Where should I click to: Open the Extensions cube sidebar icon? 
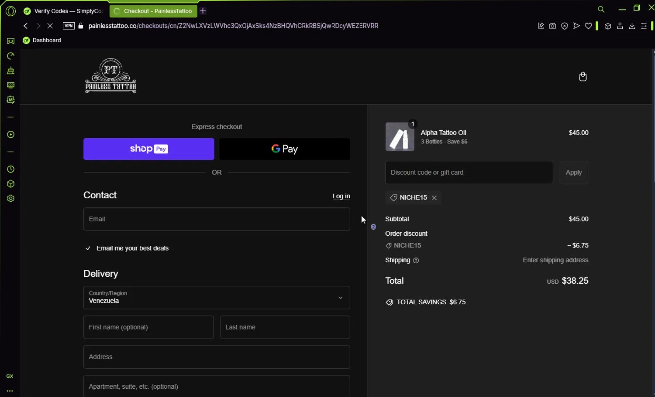pyautogui.click(x=10, y=184)
